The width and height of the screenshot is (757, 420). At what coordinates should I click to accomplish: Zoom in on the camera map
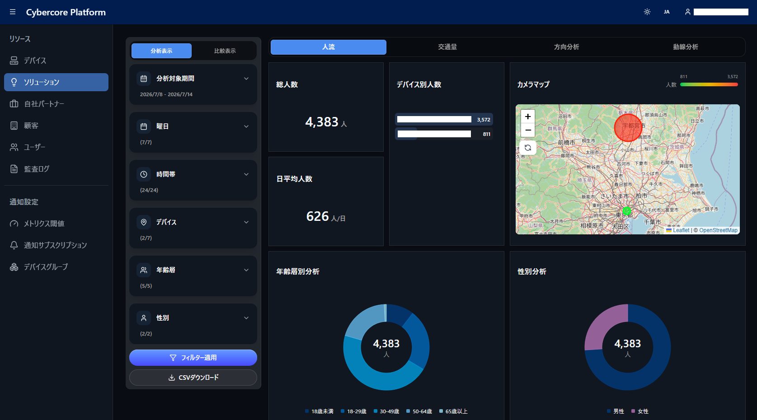[527, 117]
